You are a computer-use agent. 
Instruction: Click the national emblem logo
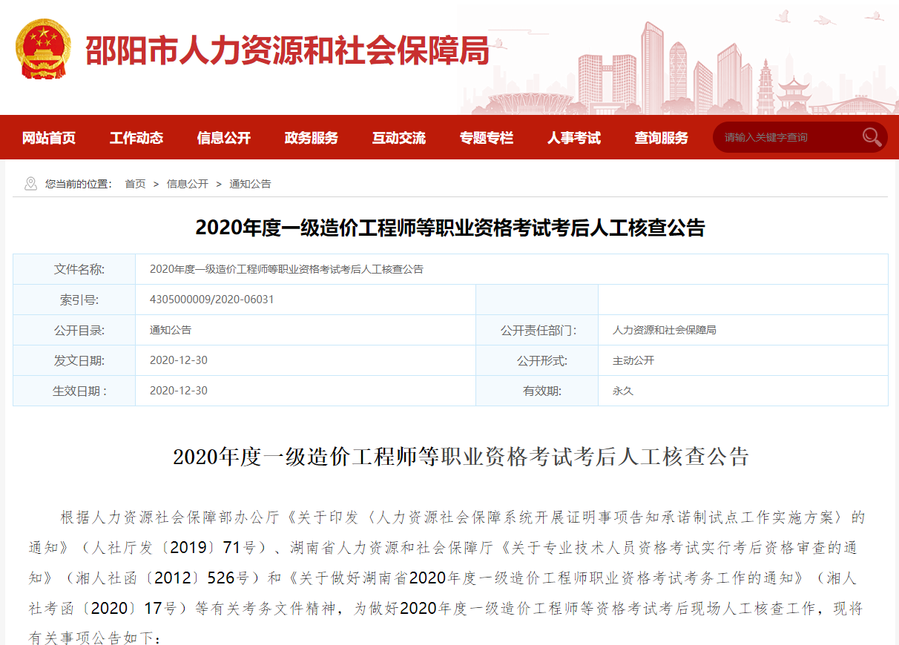(43, 50)
